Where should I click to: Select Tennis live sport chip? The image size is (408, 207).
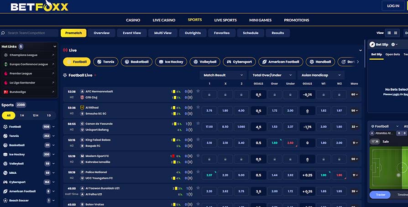pyautogui.click(x=105, y=62)
